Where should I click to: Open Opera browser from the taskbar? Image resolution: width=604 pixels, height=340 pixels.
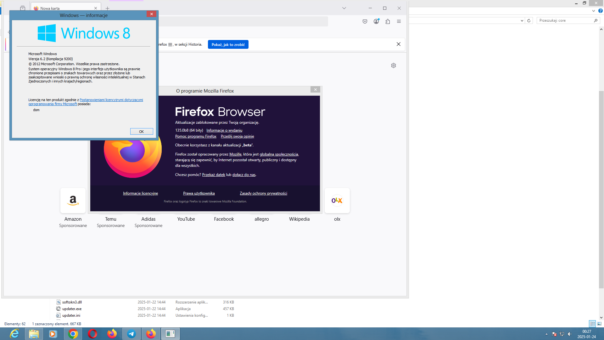92,334
